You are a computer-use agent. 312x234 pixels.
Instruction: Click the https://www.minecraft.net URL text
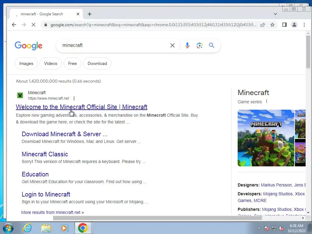tap(48, 98)
